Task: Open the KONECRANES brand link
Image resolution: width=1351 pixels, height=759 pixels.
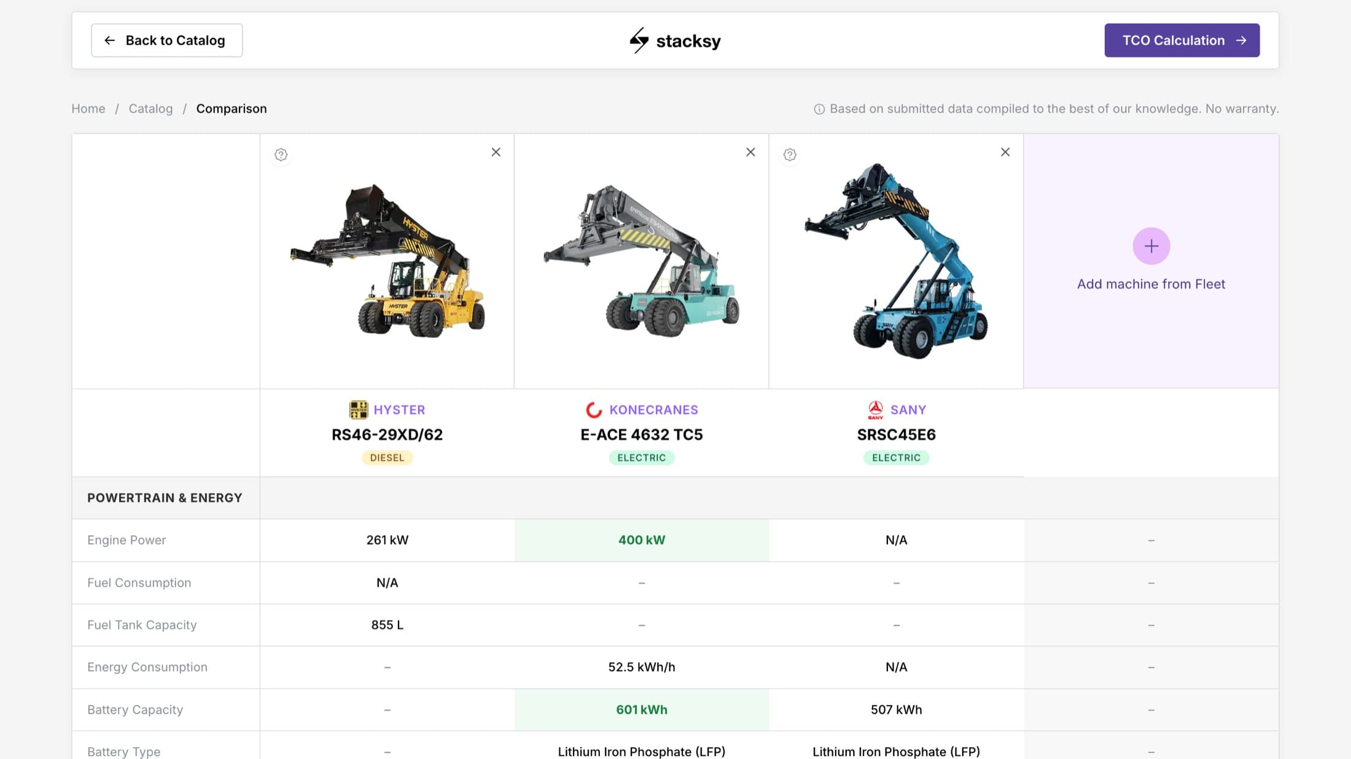Action: click(x=653, y=410)
